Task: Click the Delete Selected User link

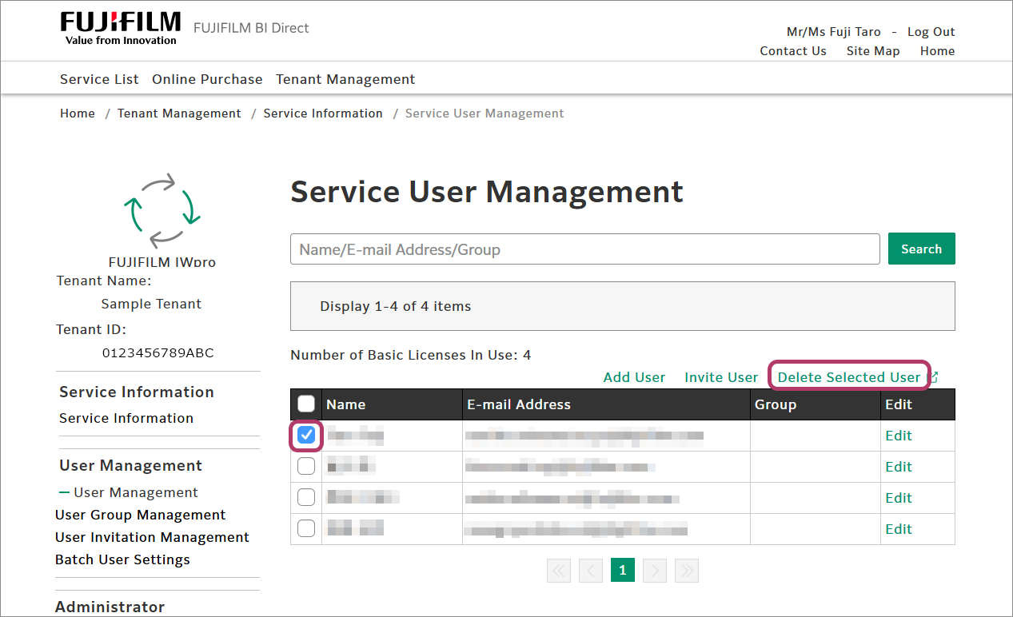Action: [x=848, y=377]
